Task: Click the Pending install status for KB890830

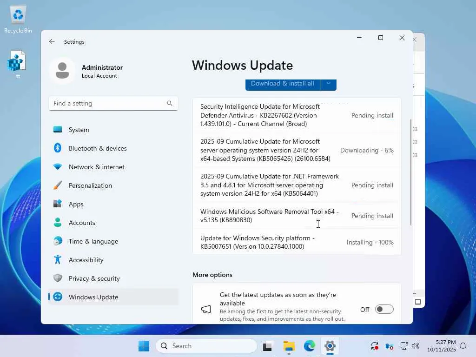Action: 372,216
